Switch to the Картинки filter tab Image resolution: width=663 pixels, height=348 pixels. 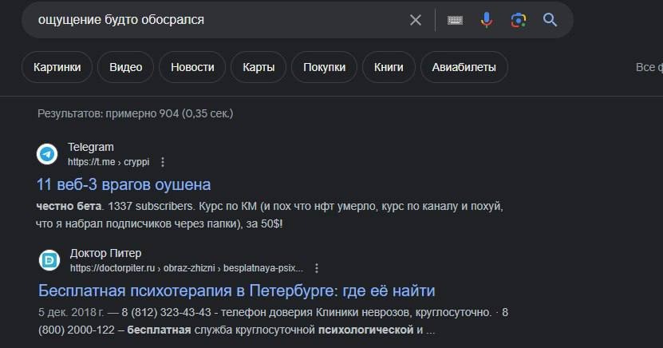point(57,67)
